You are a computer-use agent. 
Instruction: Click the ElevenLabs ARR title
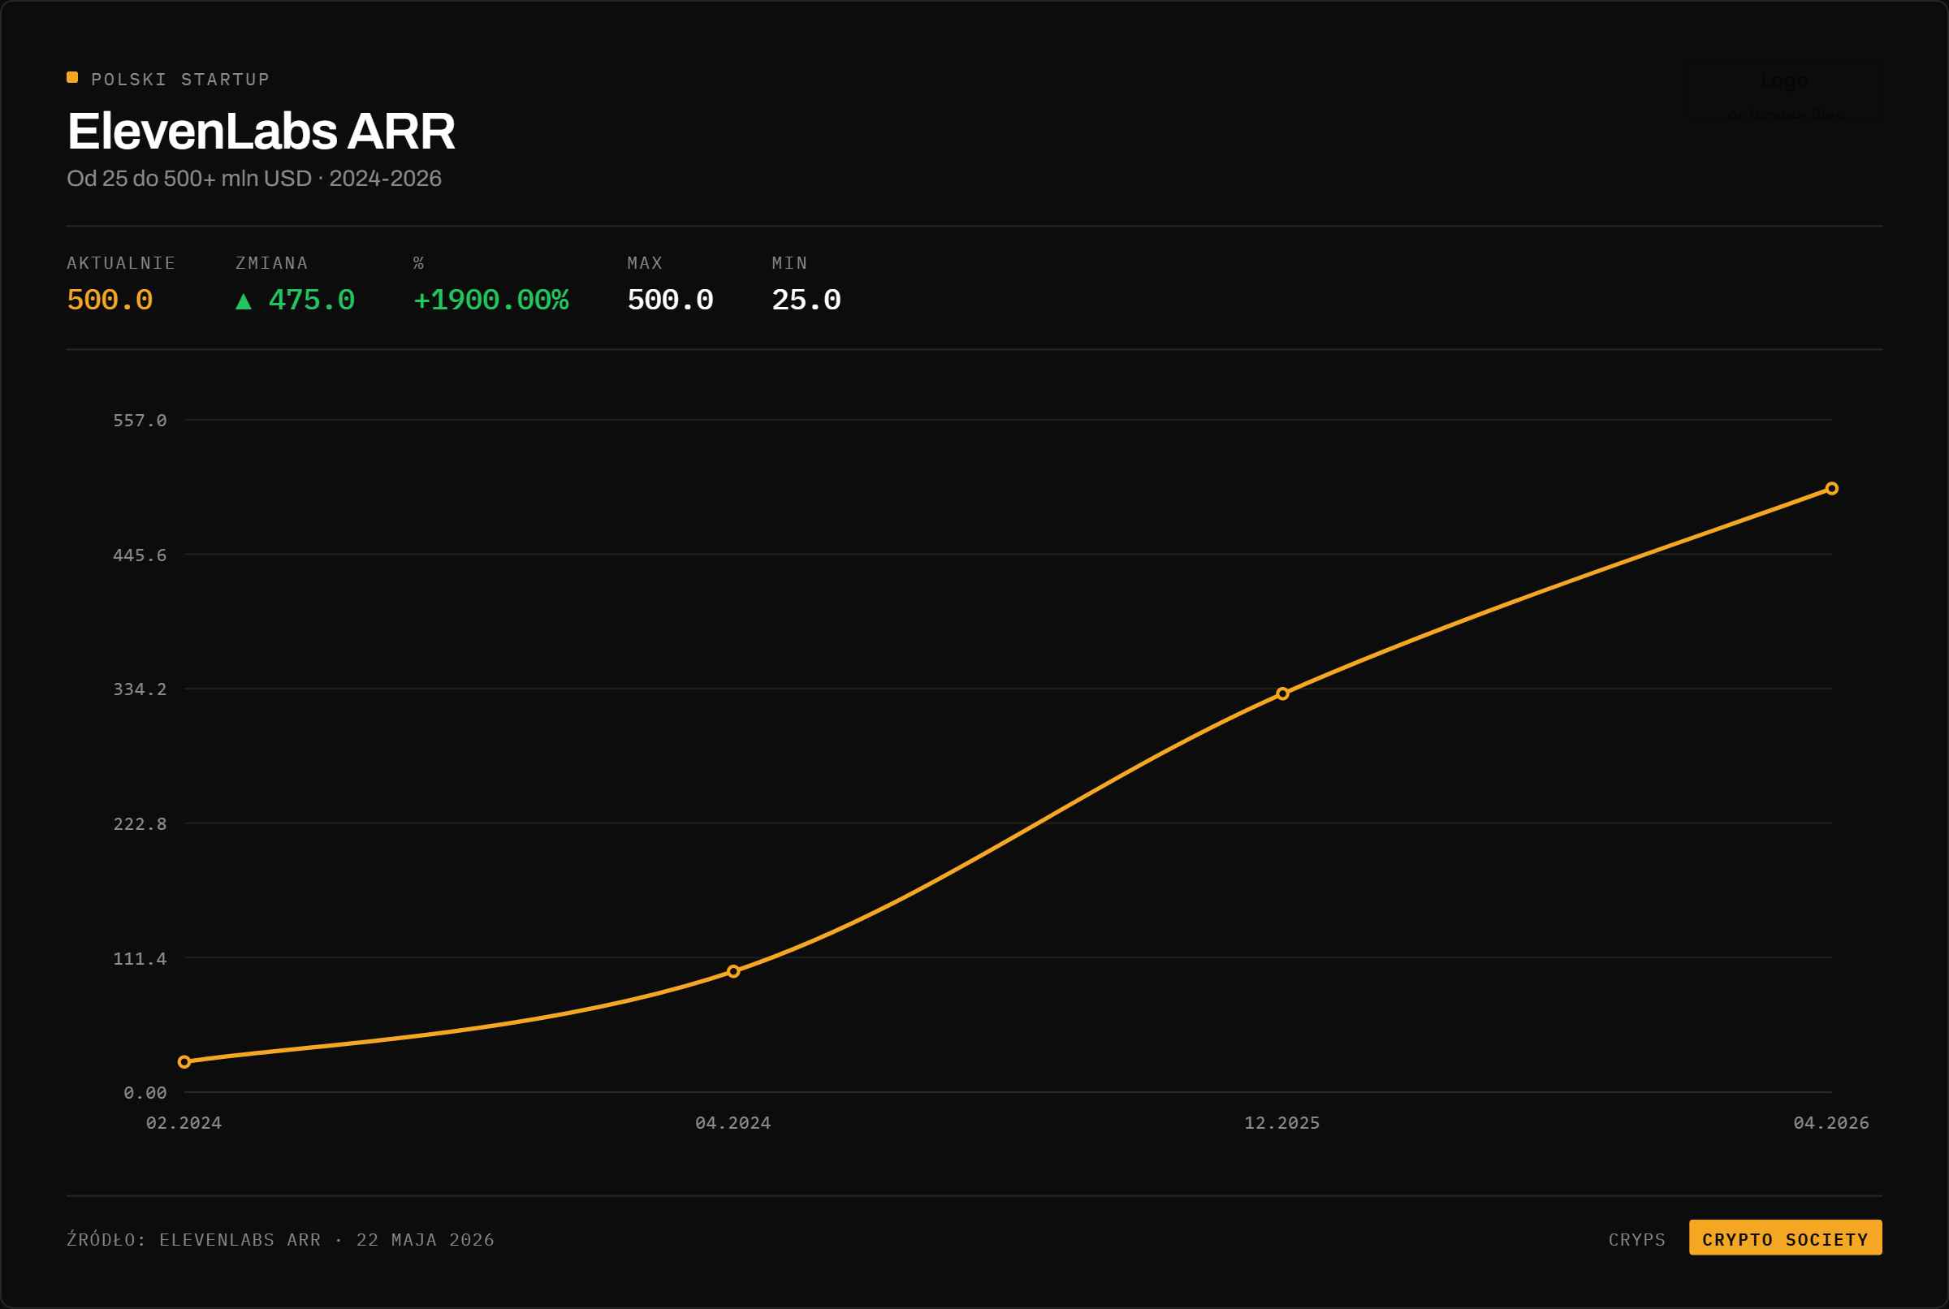pos(261,132)
